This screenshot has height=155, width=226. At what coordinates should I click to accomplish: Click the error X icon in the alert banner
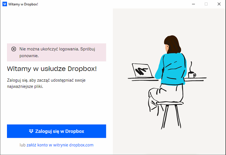[14, 49]
